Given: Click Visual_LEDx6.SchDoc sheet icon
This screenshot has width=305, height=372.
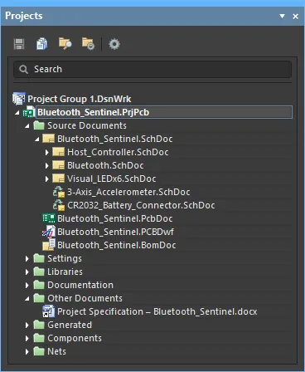Looking at the screenshot, I should pyautogui.click(x=58, y=179).
